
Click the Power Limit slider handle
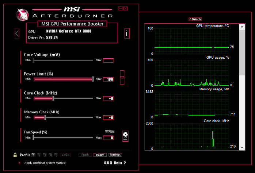pos(93,79)
